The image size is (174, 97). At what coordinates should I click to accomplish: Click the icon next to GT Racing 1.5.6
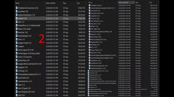[17, 71]
